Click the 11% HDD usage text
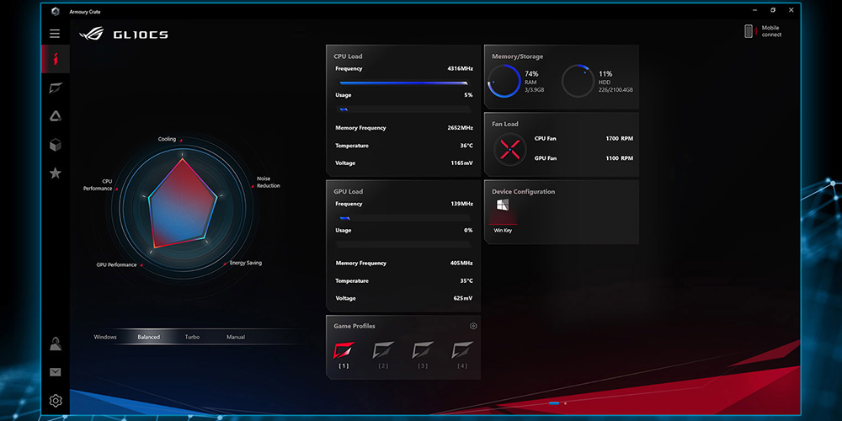This screenshot has width=842, height=421. click(605, 73)
